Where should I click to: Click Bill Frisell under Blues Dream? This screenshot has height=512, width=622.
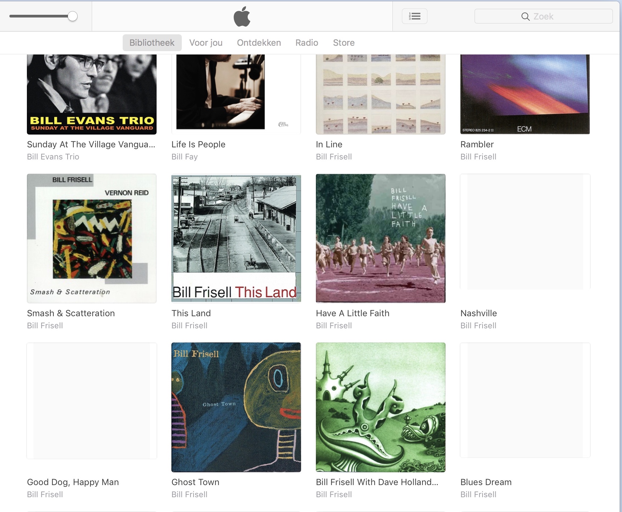[x=478, y=495]
